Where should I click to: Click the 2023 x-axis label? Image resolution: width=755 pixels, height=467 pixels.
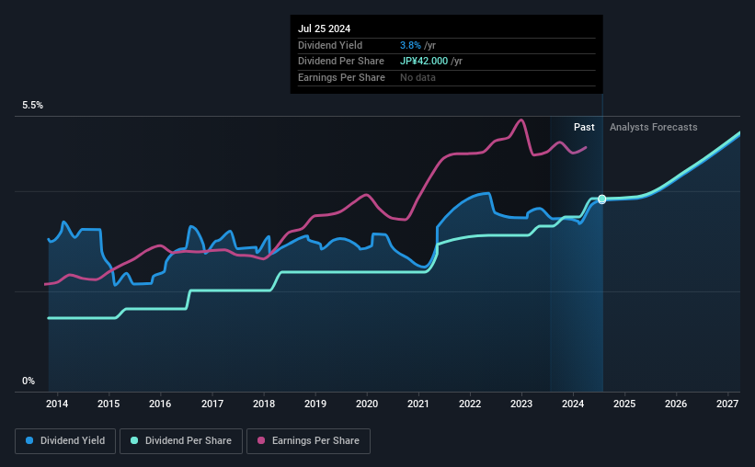[521, 404]
